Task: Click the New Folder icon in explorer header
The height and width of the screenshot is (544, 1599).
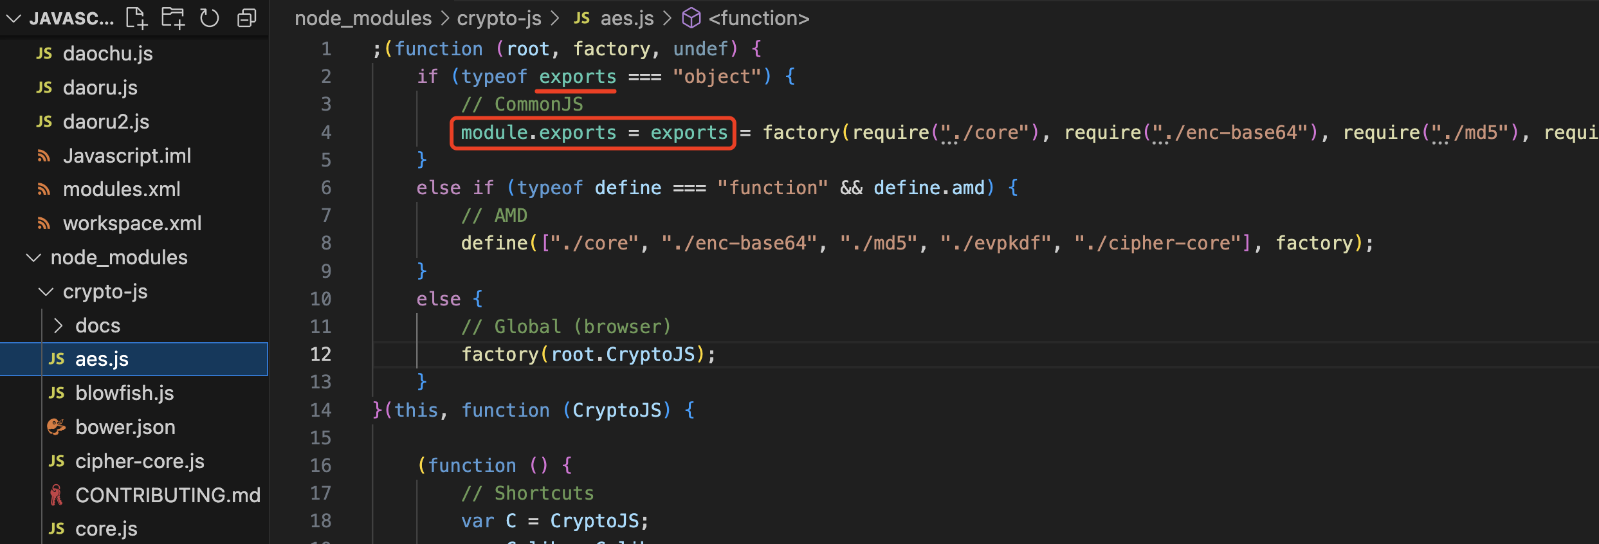Action: tap(172, 18)
